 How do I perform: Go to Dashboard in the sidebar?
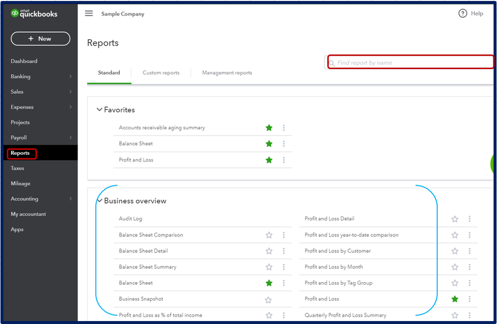[24, 61]
